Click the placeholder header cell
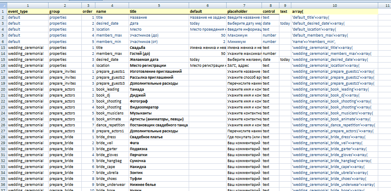391x191 pixels. click(244, 11)
